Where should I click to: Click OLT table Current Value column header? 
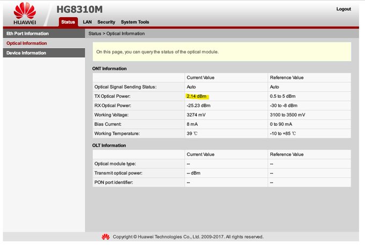click(200, 154)
